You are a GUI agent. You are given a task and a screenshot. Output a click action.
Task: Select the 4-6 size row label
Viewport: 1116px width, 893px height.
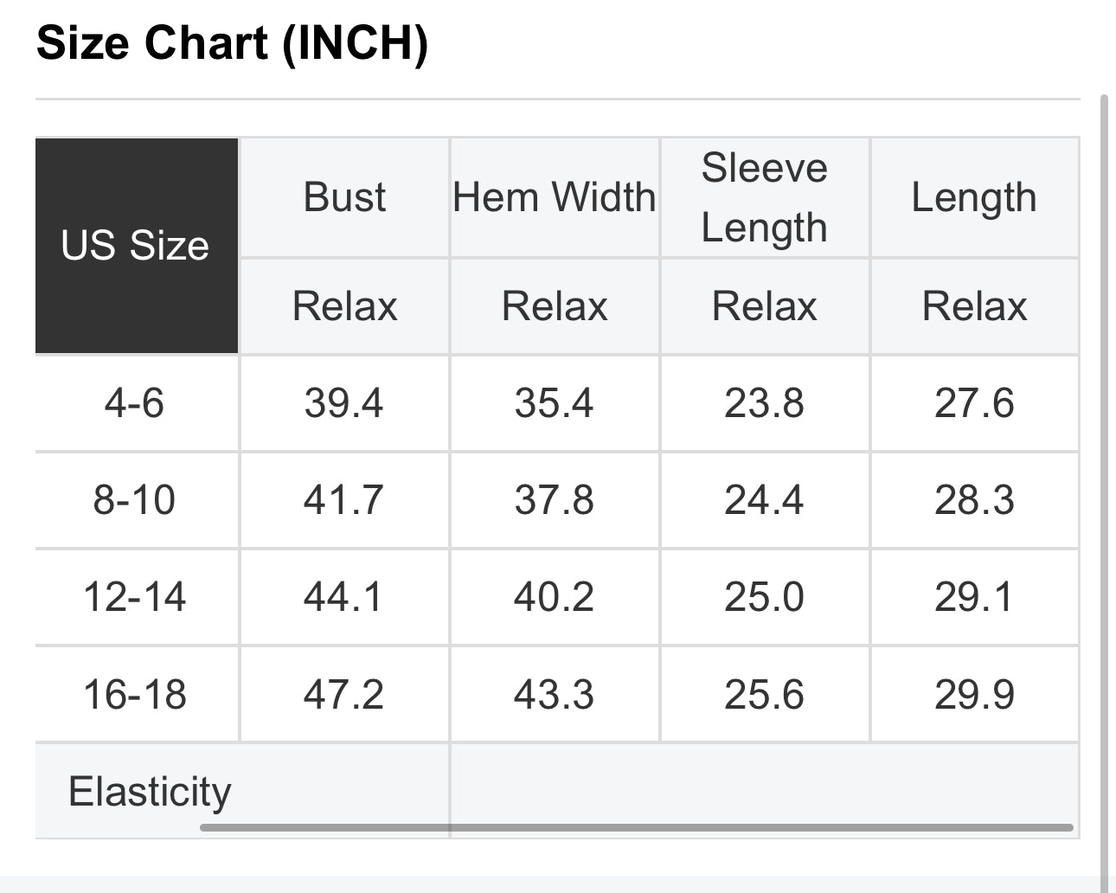coord(135,403)
